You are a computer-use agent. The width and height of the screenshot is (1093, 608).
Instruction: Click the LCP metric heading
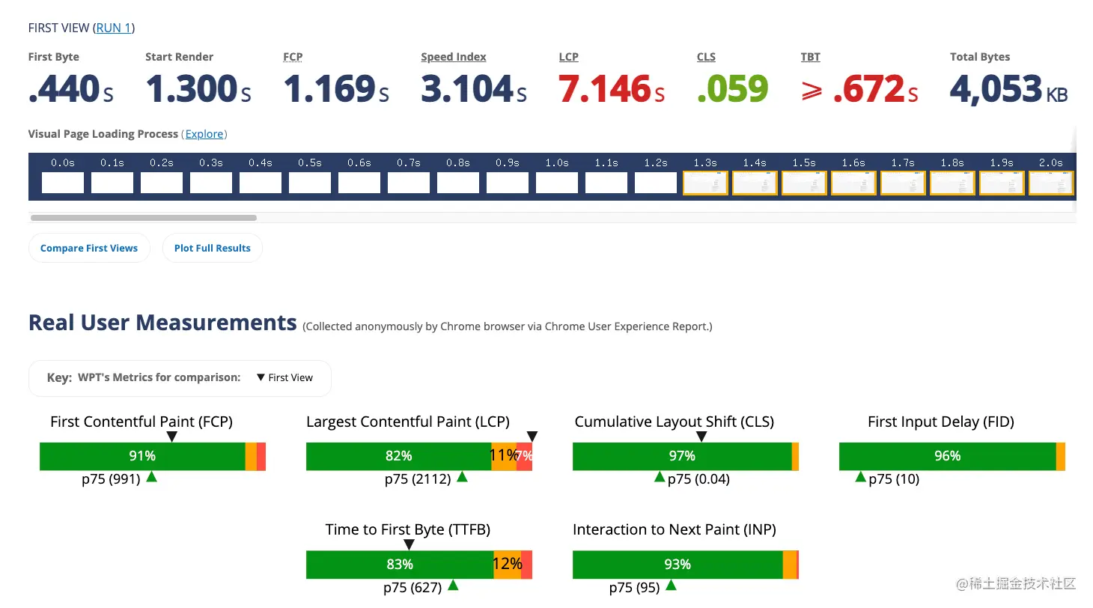[x=569, y=57]
